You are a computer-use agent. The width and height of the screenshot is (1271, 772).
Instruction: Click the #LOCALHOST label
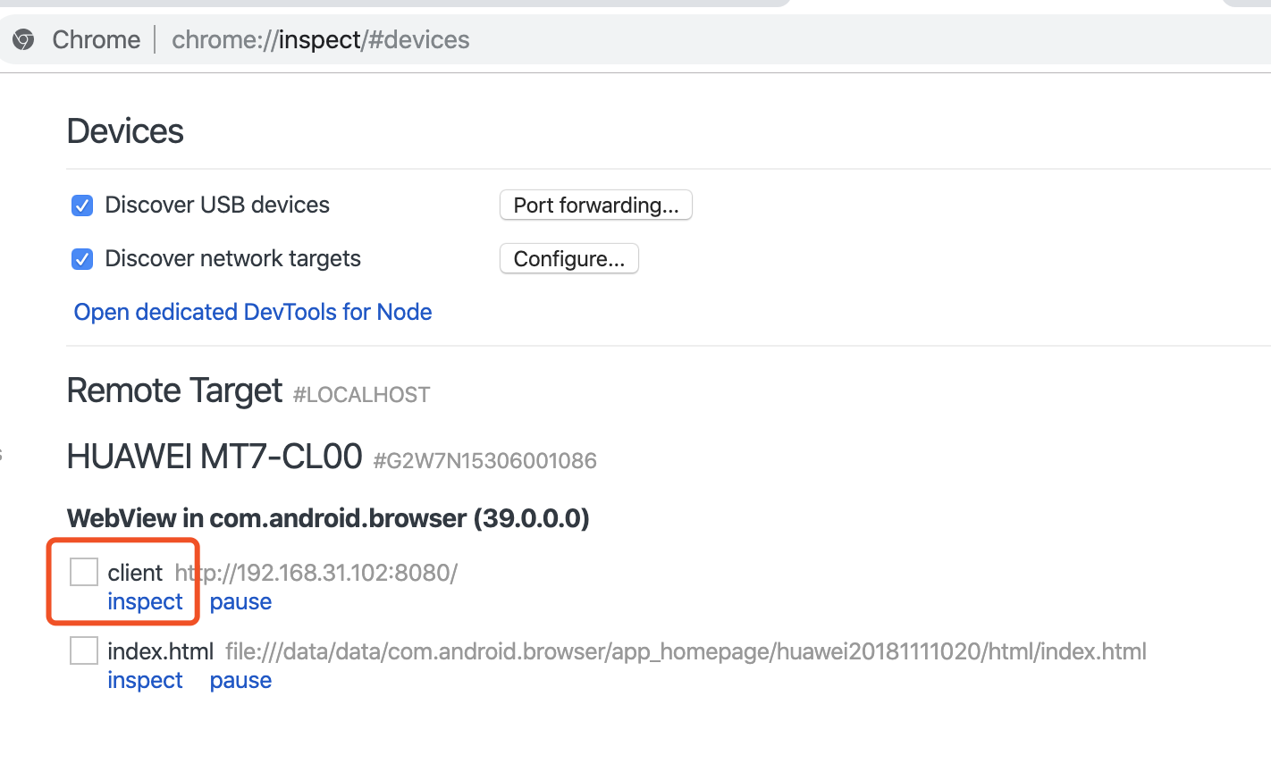point(362,395)
